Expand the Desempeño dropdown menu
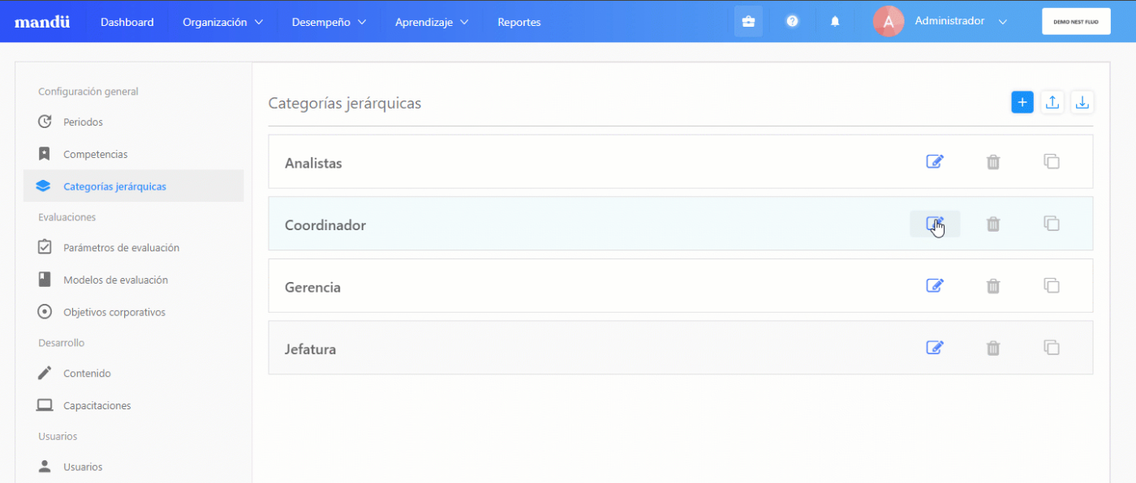This screenshot has width=1136, height=483. pyautogui.click(x=329, y=22)
